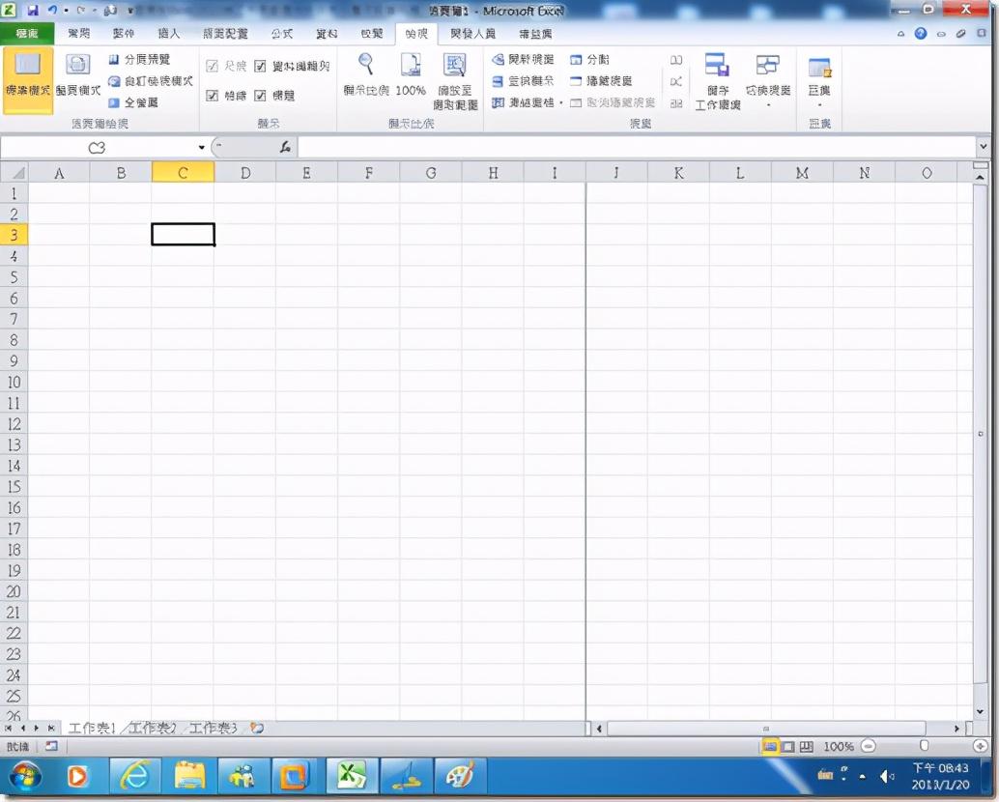Enter Full Screen view (全螢幕)

(133, 102)
